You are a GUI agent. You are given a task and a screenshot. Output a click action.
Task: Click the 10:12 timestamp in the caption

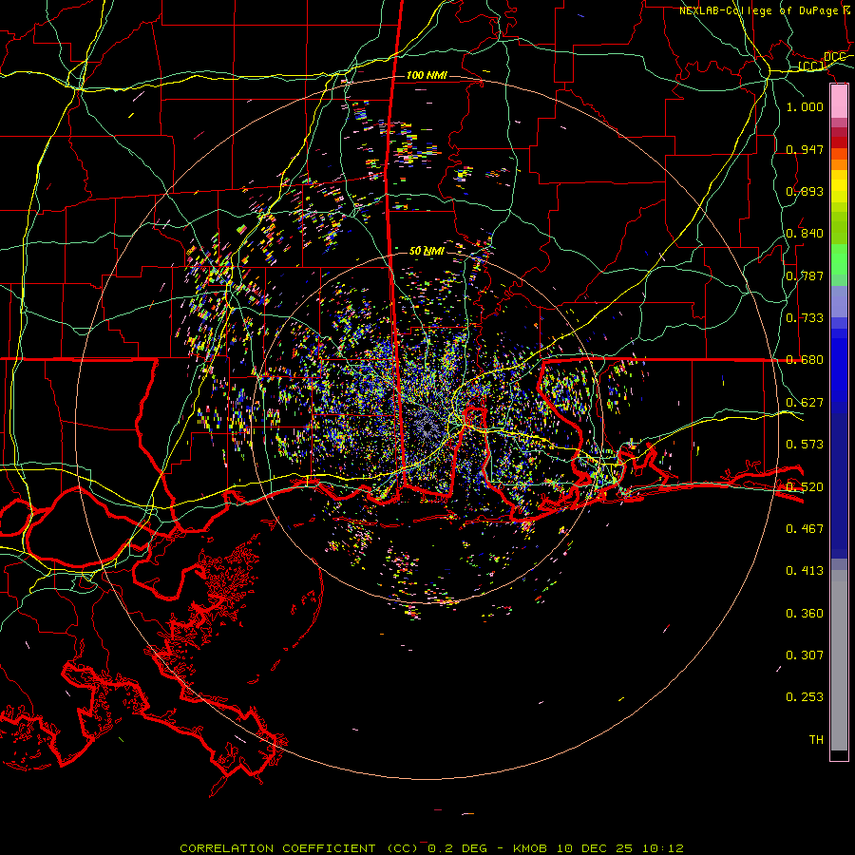[662, 848]
